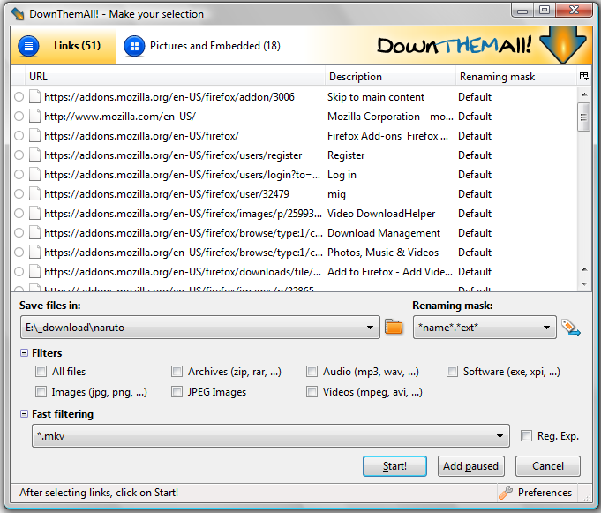Click the Start! button

(x=394, y=466)
